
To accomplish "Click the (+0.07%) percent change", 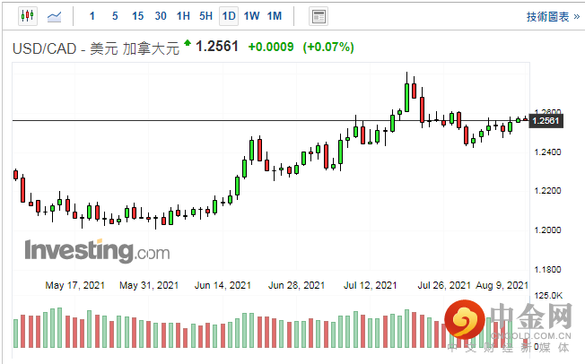I will tap(328, 47).
